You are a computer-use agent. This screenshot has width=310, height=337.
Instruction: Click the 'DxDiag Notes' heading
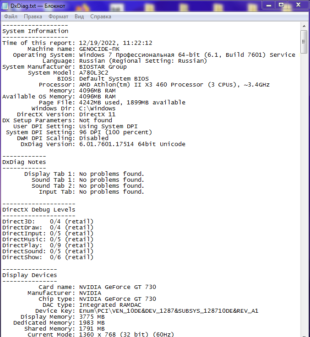[x=24, y=162]
